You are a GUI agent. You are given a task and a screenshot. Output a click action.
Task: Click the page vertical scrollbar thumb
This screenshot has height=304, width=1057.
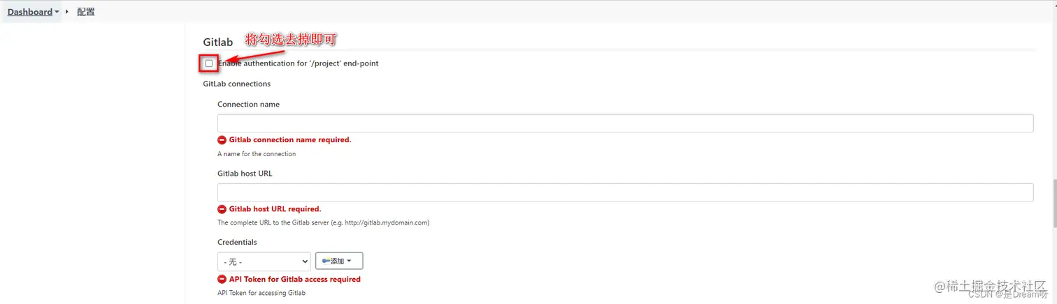(1054, 204)
